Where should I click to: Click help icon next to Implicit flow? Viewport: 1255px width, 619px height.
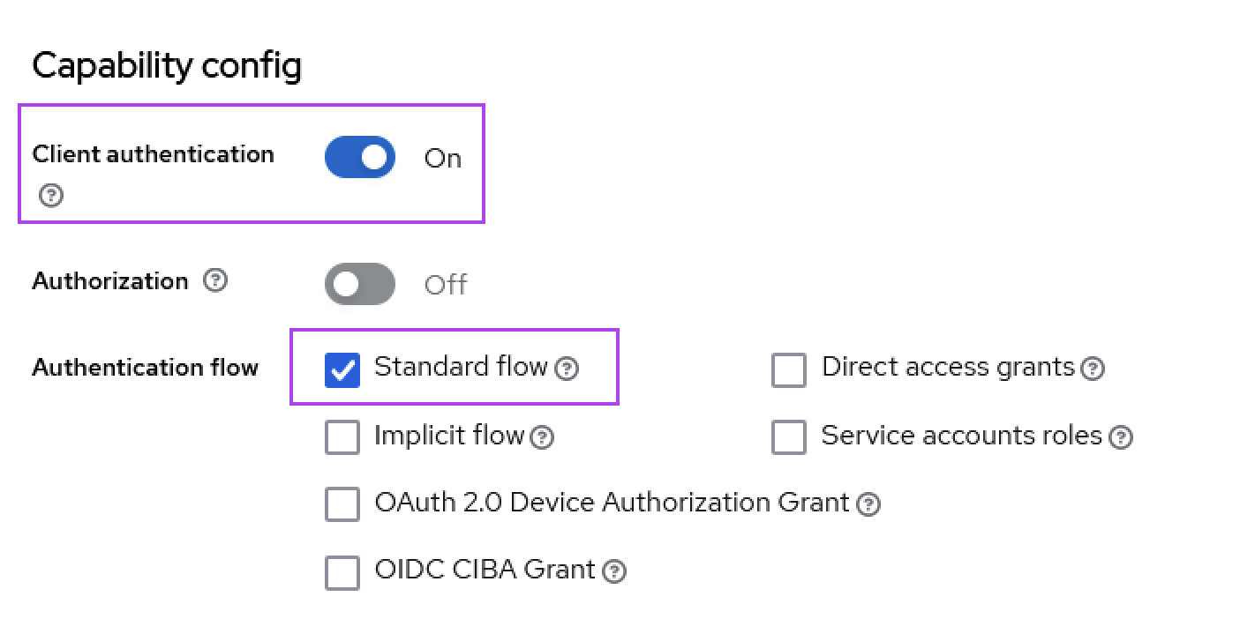tap(543, 437)
